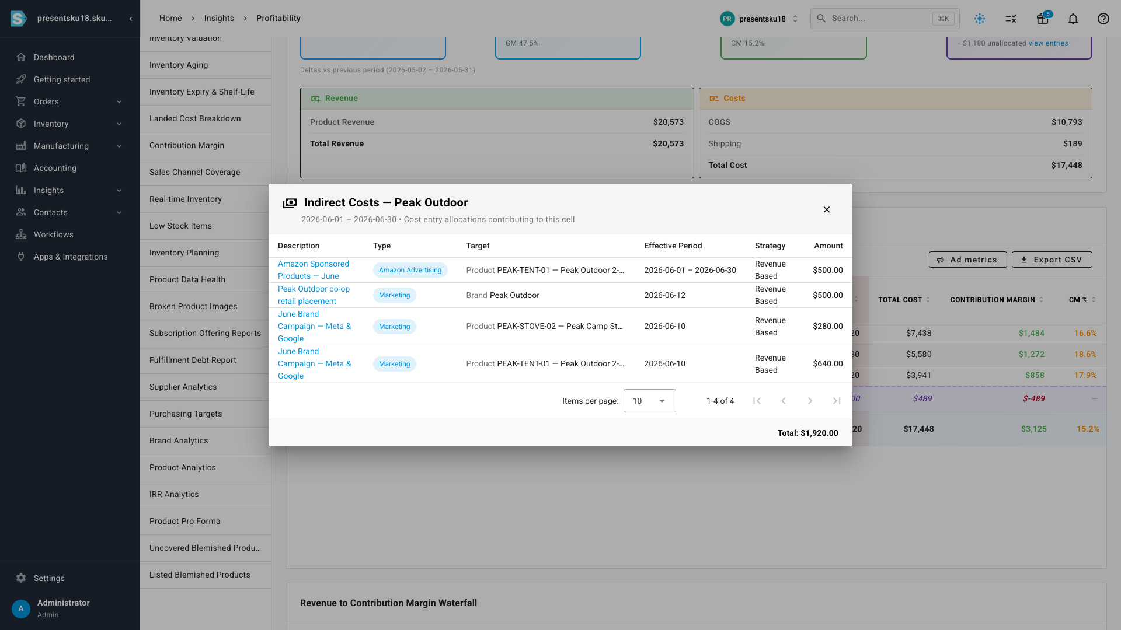Open Product Pro Forma report

coord(206,521)
